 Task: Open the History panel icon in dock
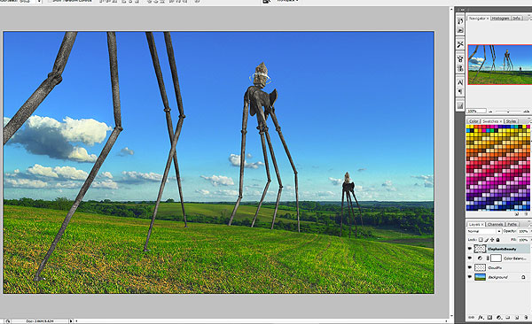460,21
